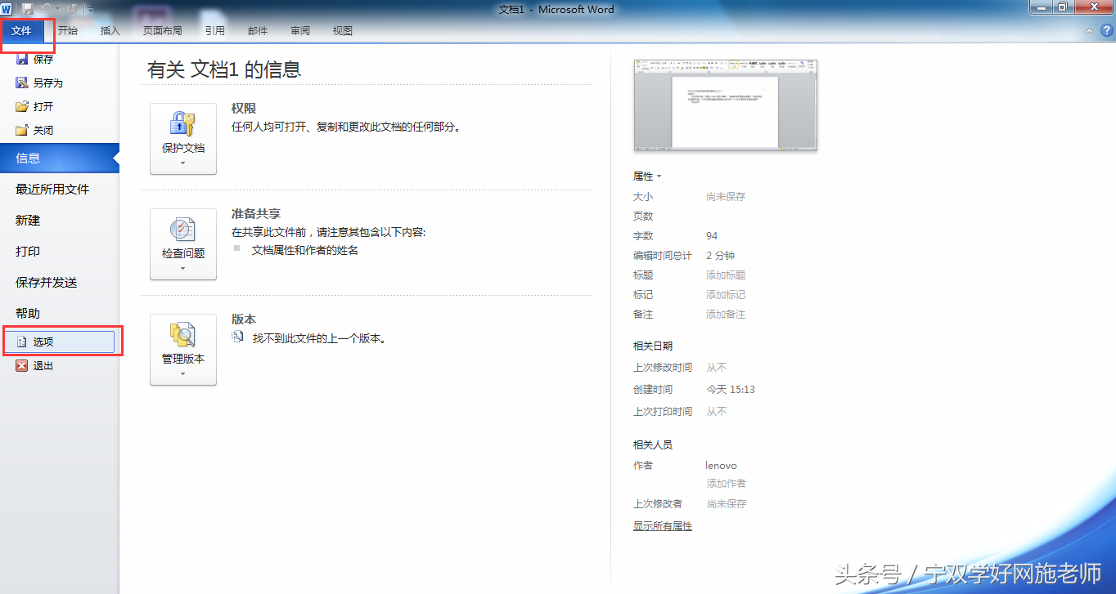Viewport: 1116px width, 594px height.
Task: Click the Save icon in quick access toolbar
Action: tap(28, 9)
